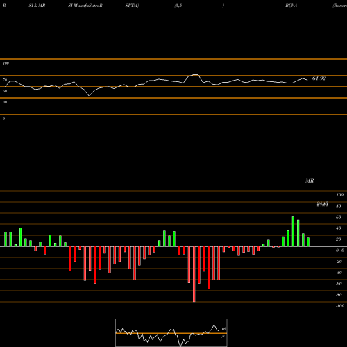Click the 50 level label on RSI panel
Image resolution: width=347 pixels, height=347 pixels.
tap(5, 91)
